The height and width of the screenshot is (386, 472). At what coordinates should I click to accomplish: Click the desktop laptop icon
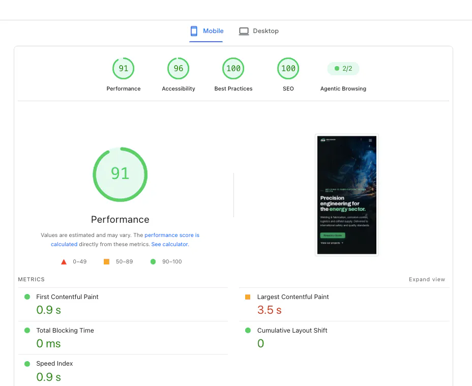tap(244, 32)
